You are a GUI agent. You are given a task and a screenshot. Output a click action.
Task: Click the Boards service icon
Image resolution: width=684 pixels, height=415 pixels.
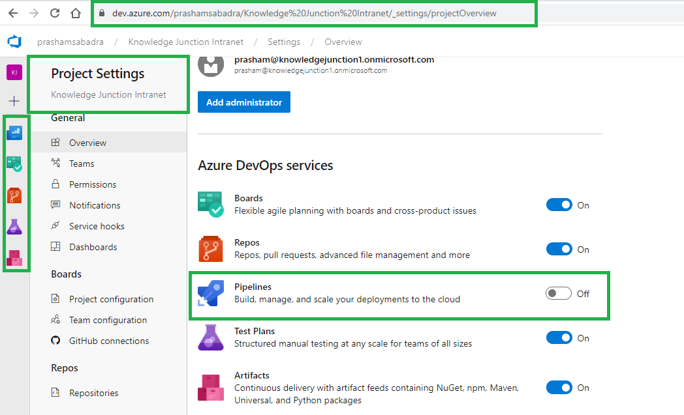click(x=211, y=204)
